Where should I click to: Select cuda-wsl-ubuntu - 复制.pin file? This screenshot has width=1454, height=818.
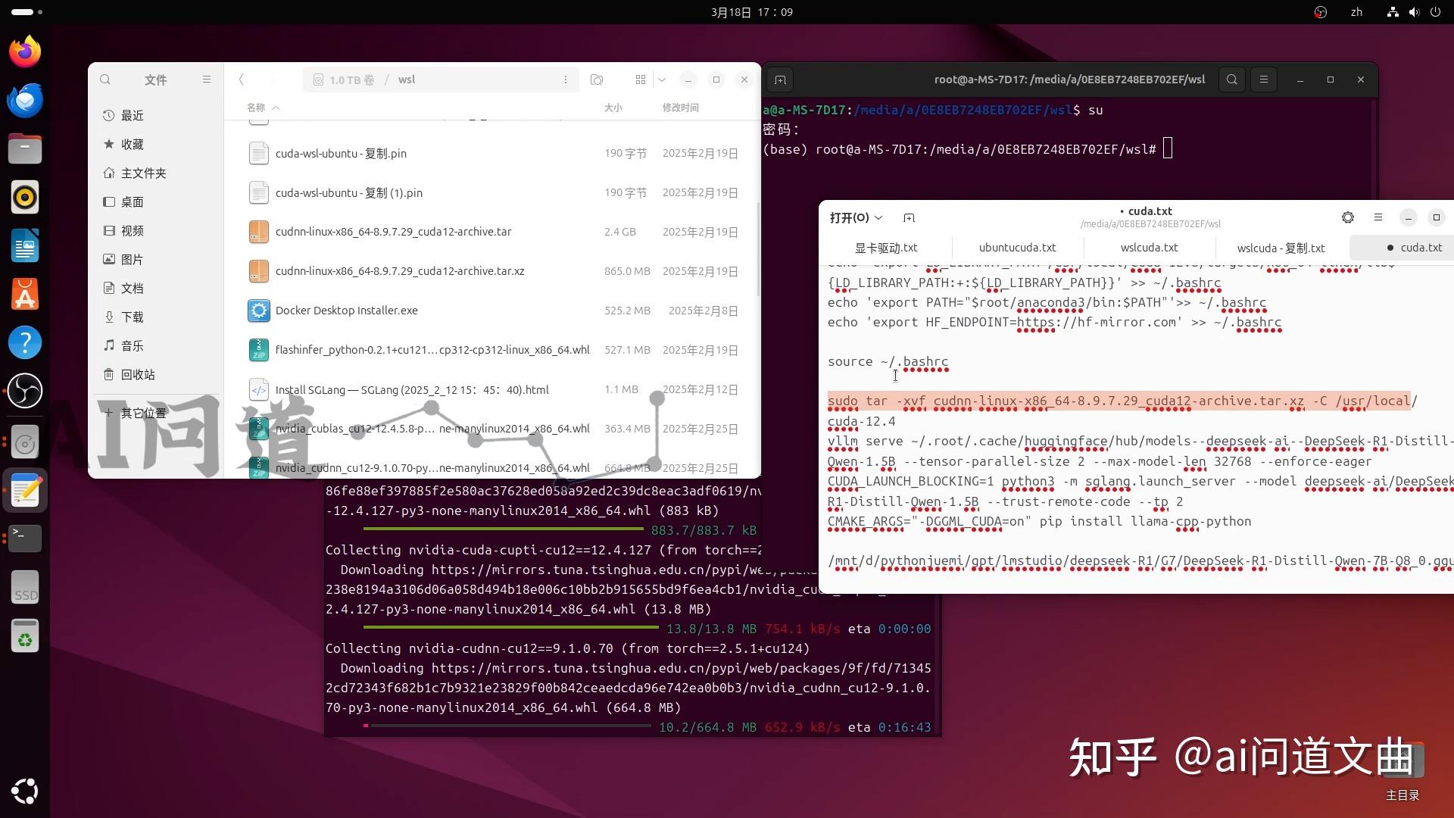point(492,153)
